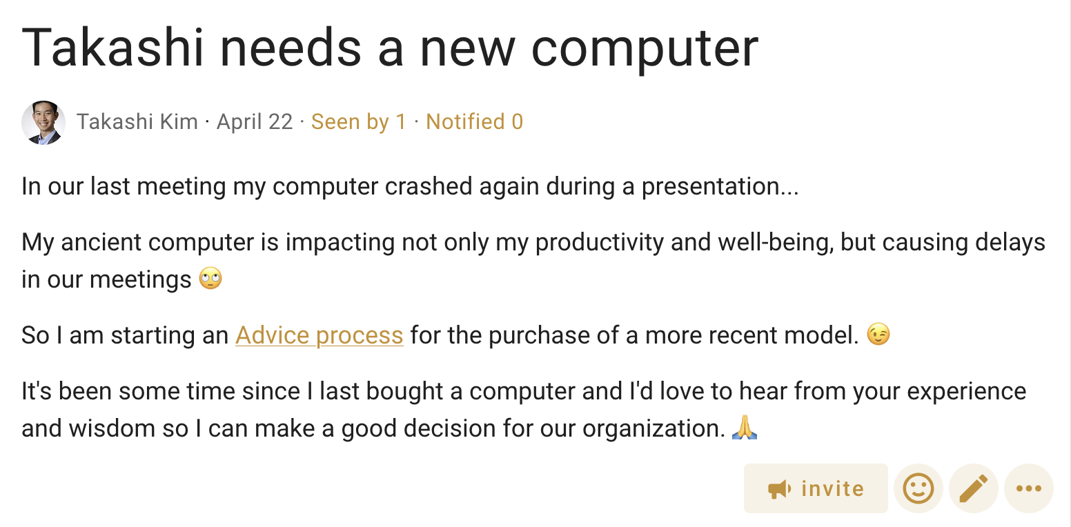Click the paragraph about computer crashed again
This screenshot has height=527, width=1071.
tap(410, 186)
